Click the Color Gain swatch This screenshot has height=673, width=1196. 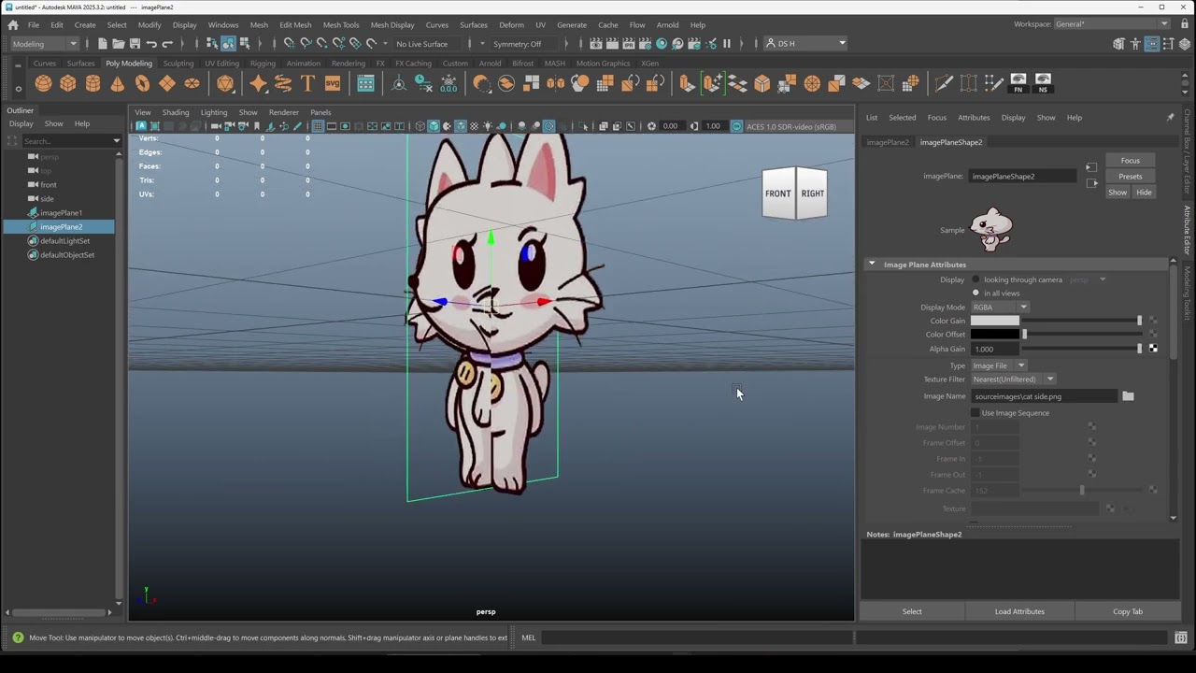995,321
